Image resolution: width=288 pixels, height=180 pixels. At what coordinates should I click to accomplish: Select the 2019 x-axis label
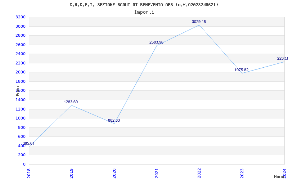tap(71, 174)
